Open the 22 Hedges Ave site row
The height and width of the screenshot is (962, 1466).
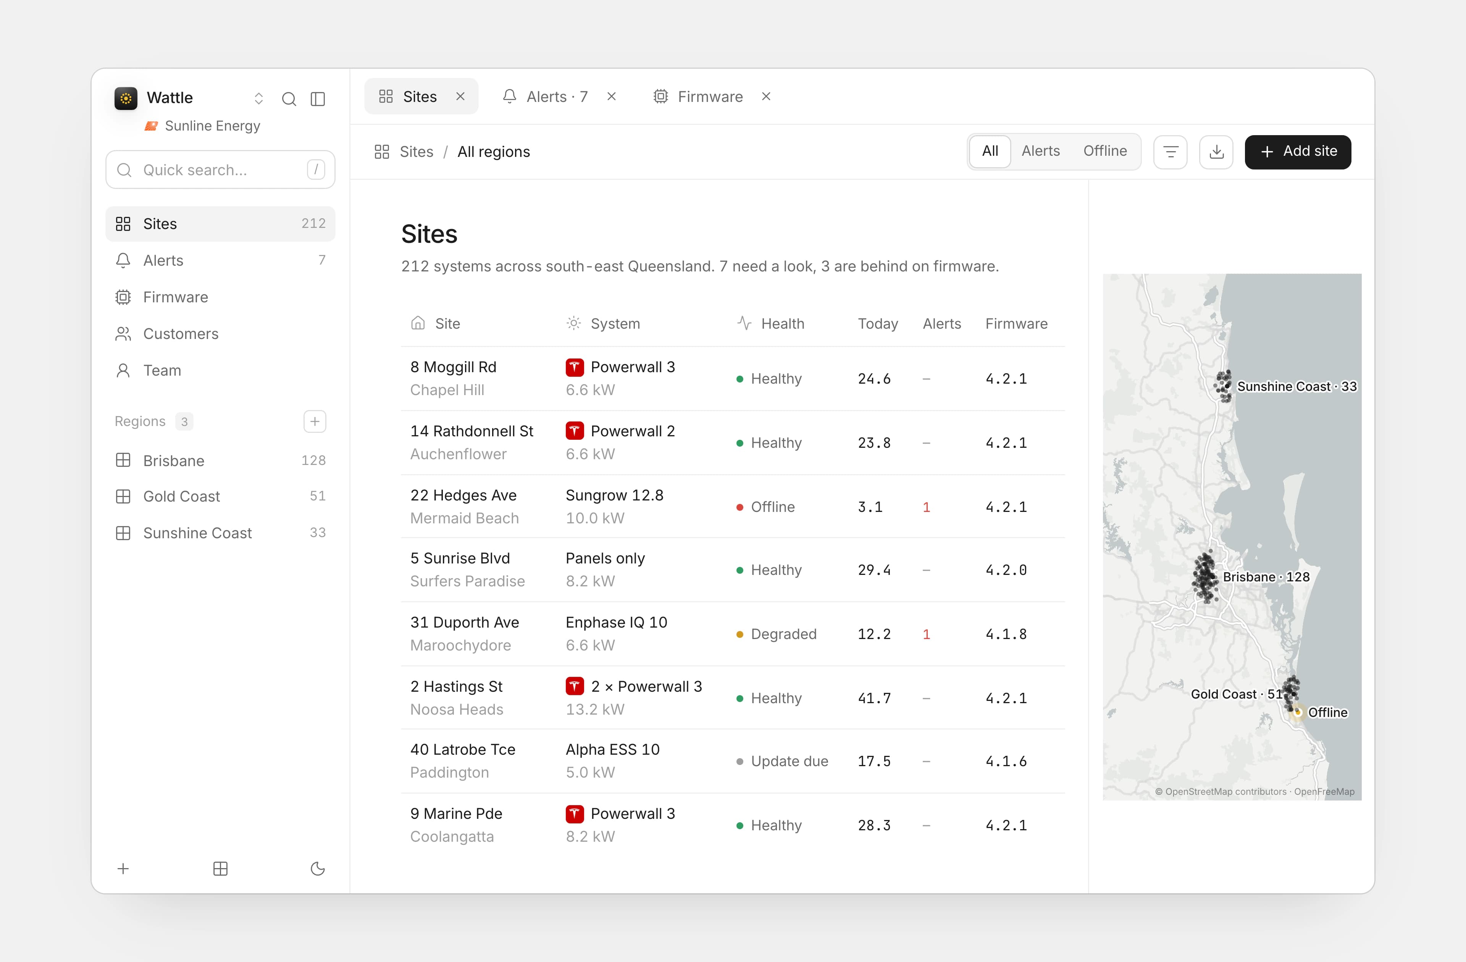point(733,506)
